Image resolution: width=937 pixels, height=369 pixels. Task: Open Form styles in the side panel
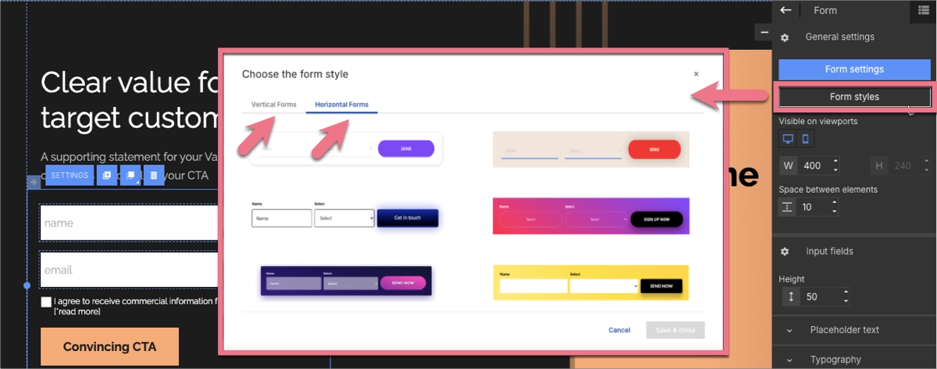coord(854,97)
